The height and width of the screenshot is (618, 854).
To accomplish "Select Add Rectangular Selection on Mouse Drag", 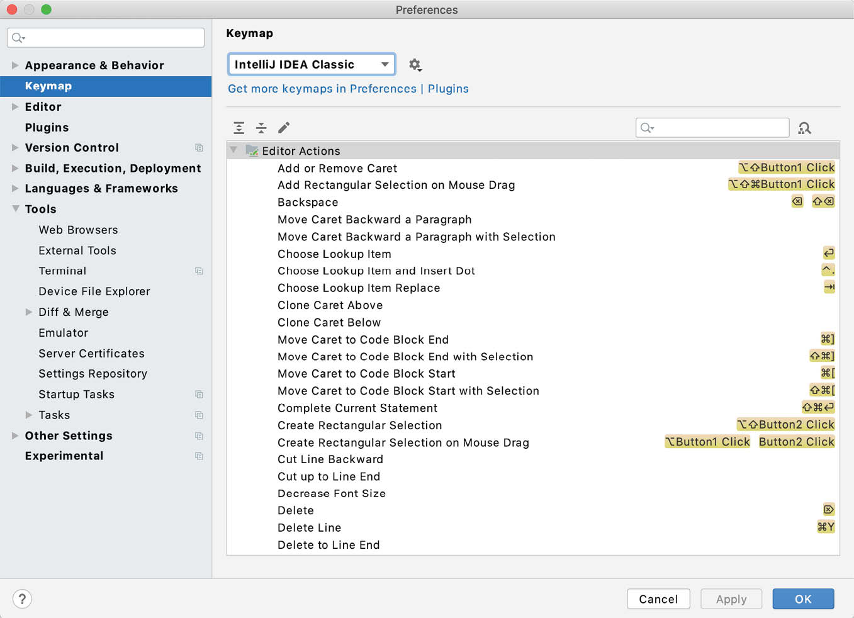I will (533, 185).
